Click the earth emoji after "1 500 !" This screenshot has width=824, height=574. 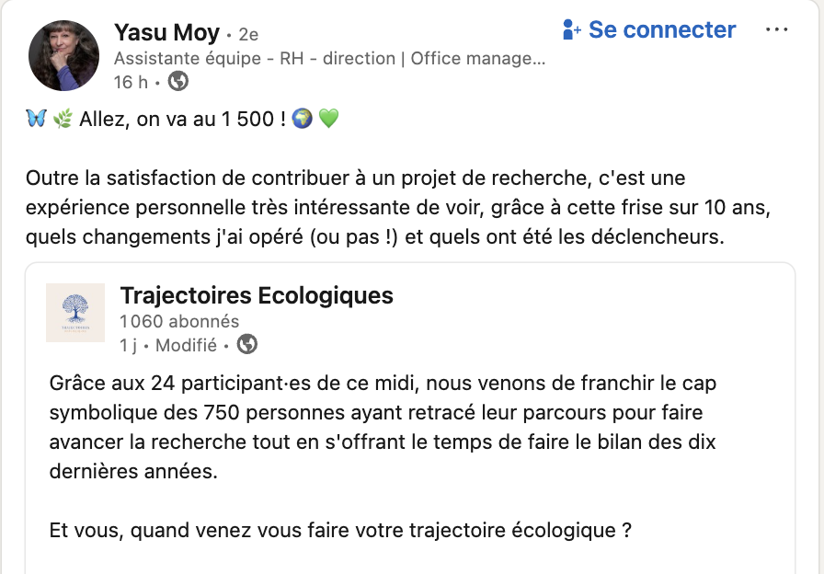(301, 119)
